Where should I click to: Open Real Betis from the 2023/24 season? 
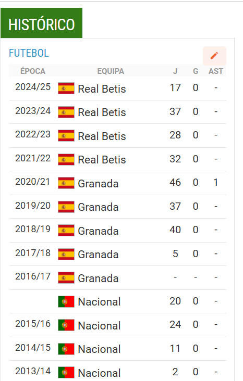coord(102,112)
